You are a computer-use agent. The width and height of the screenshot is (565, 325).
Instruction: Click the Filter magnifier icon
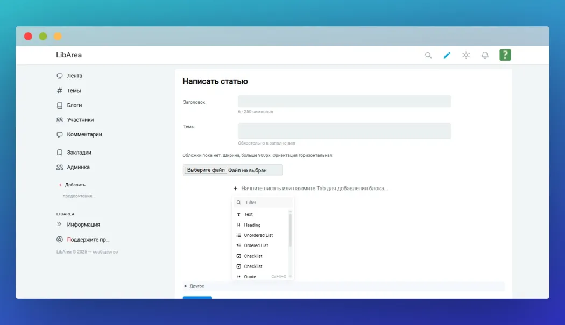(238, 203)
